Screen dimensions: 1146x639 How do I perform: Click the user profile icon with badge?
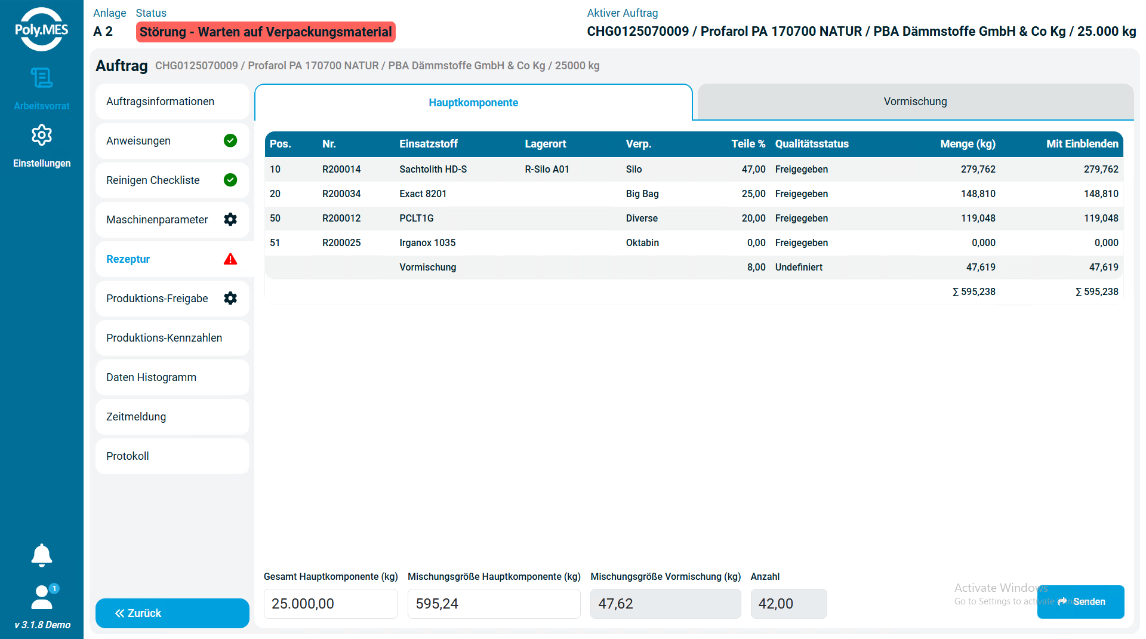(x=42, y=597)
